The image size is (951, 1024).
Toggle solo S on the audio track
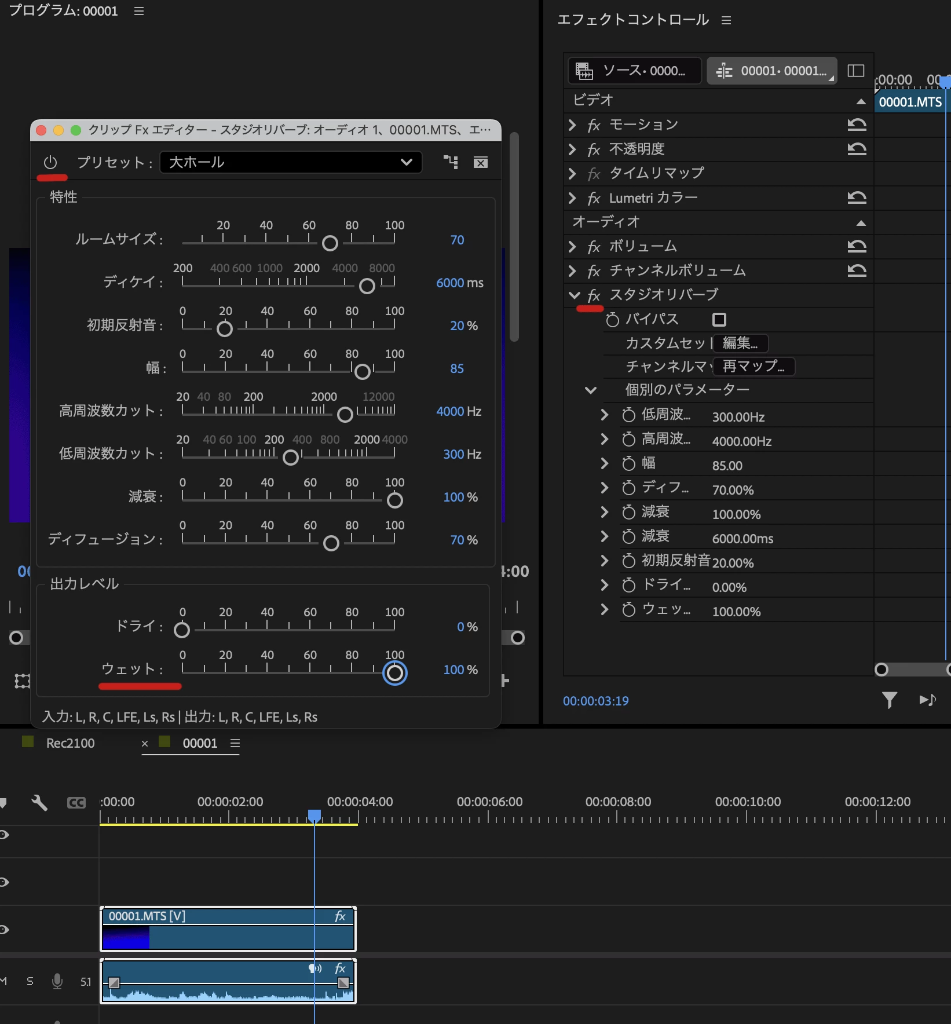pos(30,981)
